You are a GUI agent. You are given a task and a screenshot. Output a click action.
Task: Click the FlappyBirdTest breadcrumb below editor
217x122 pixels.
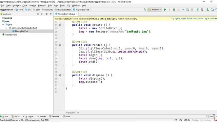[x=73, y=113]
